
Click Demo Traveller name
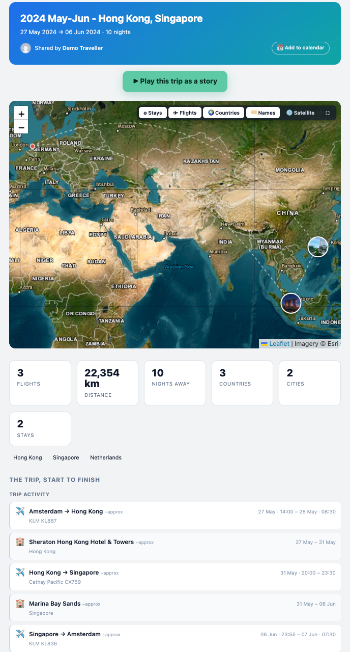click(x=82, y=48)
